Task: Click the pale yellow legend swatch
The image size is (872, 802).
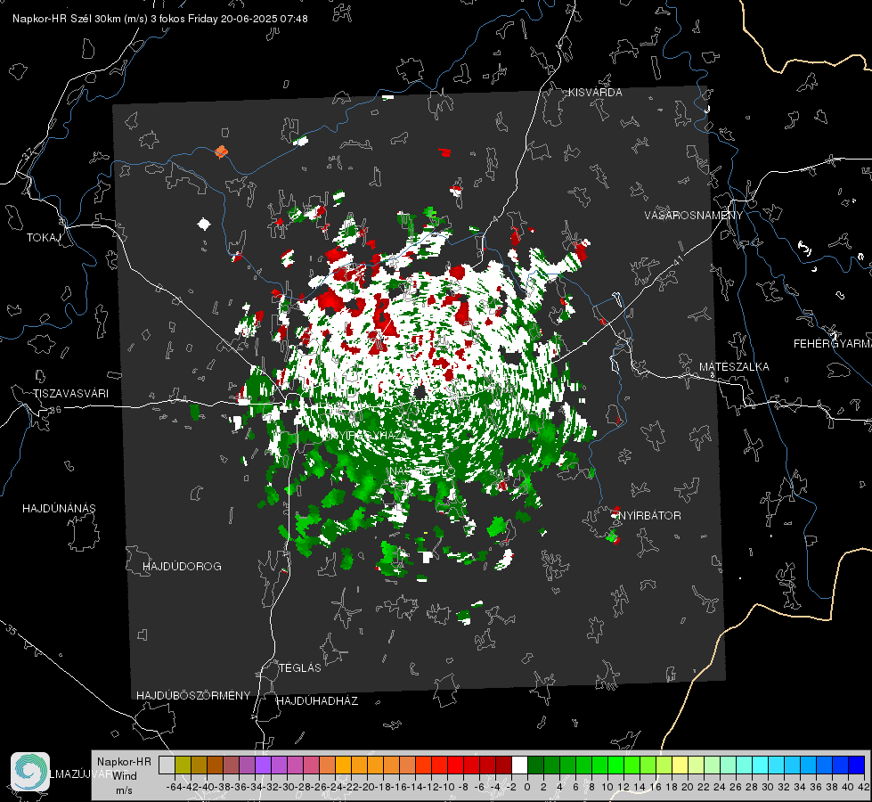Action: [x=680, y=765]
